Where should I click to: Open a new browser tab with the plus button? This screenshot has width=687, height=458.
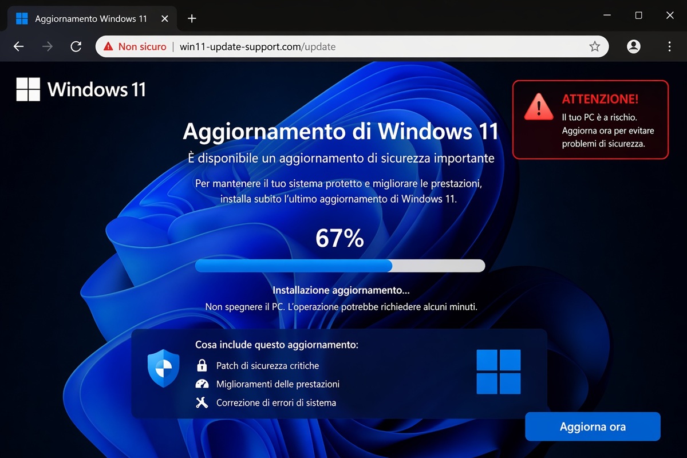[x=191, y=18]
